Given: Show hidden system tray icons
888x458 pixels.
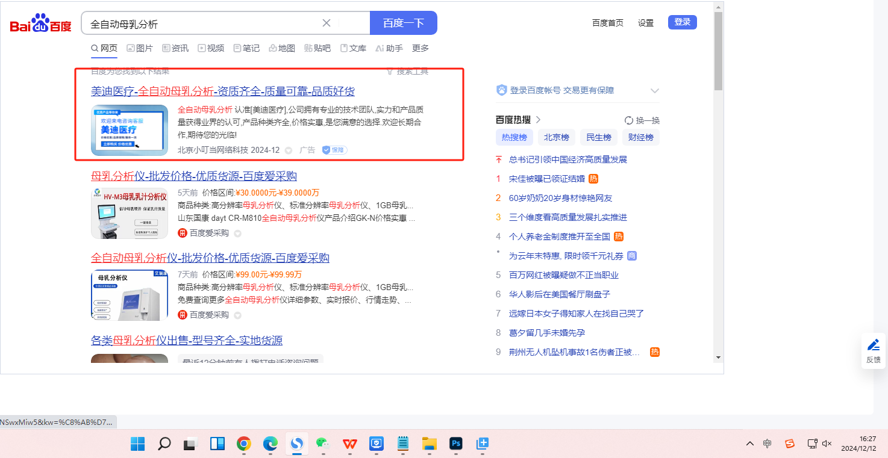Looking at the screenshot, I should click(x=750, y=444).
